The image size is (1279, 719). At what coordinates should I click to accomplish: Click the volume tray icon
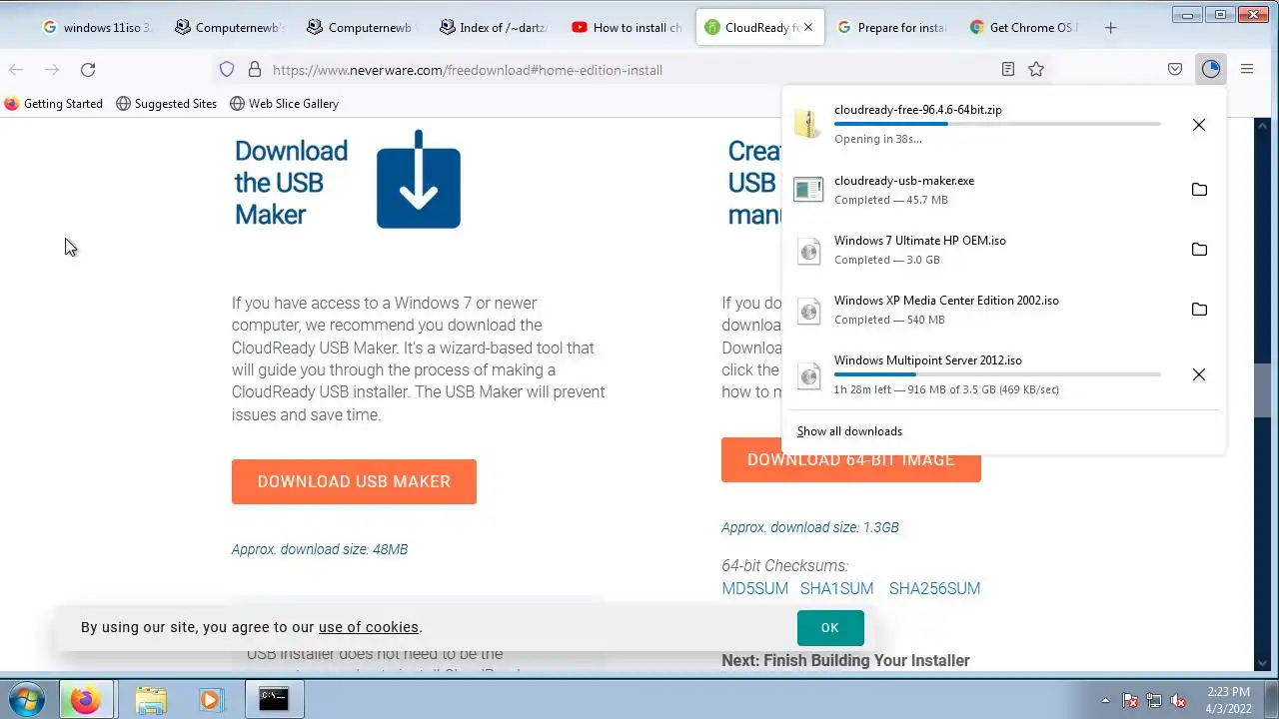[x=1178, y=700]
